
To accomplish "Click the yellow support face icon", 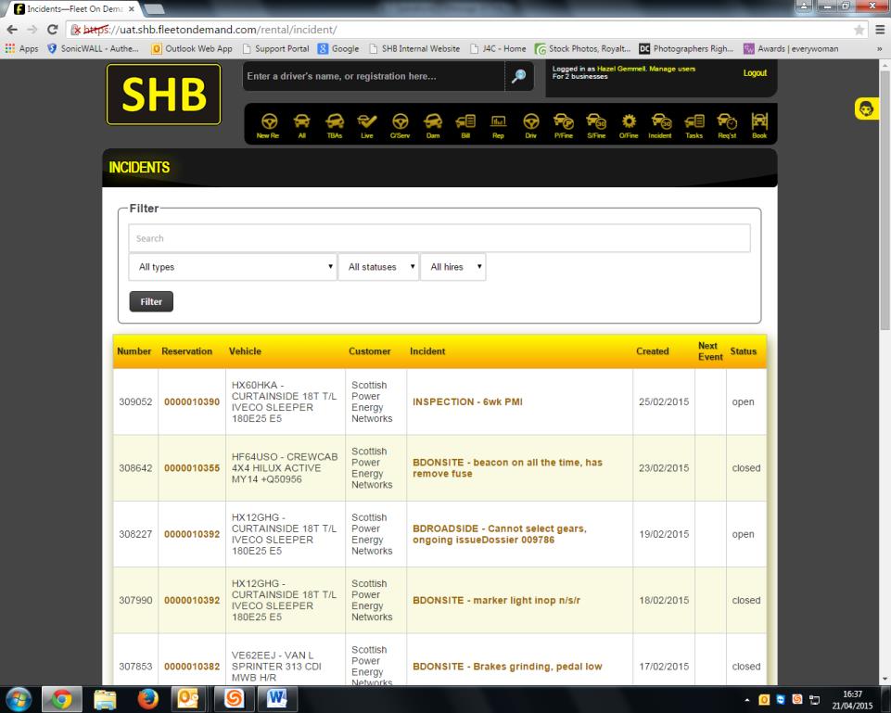I will pos(867,109).
